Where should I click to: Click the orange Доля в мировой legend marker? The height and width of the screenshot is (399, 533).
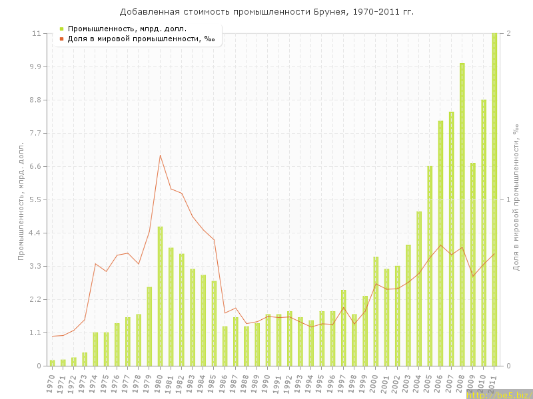[61, 39]
